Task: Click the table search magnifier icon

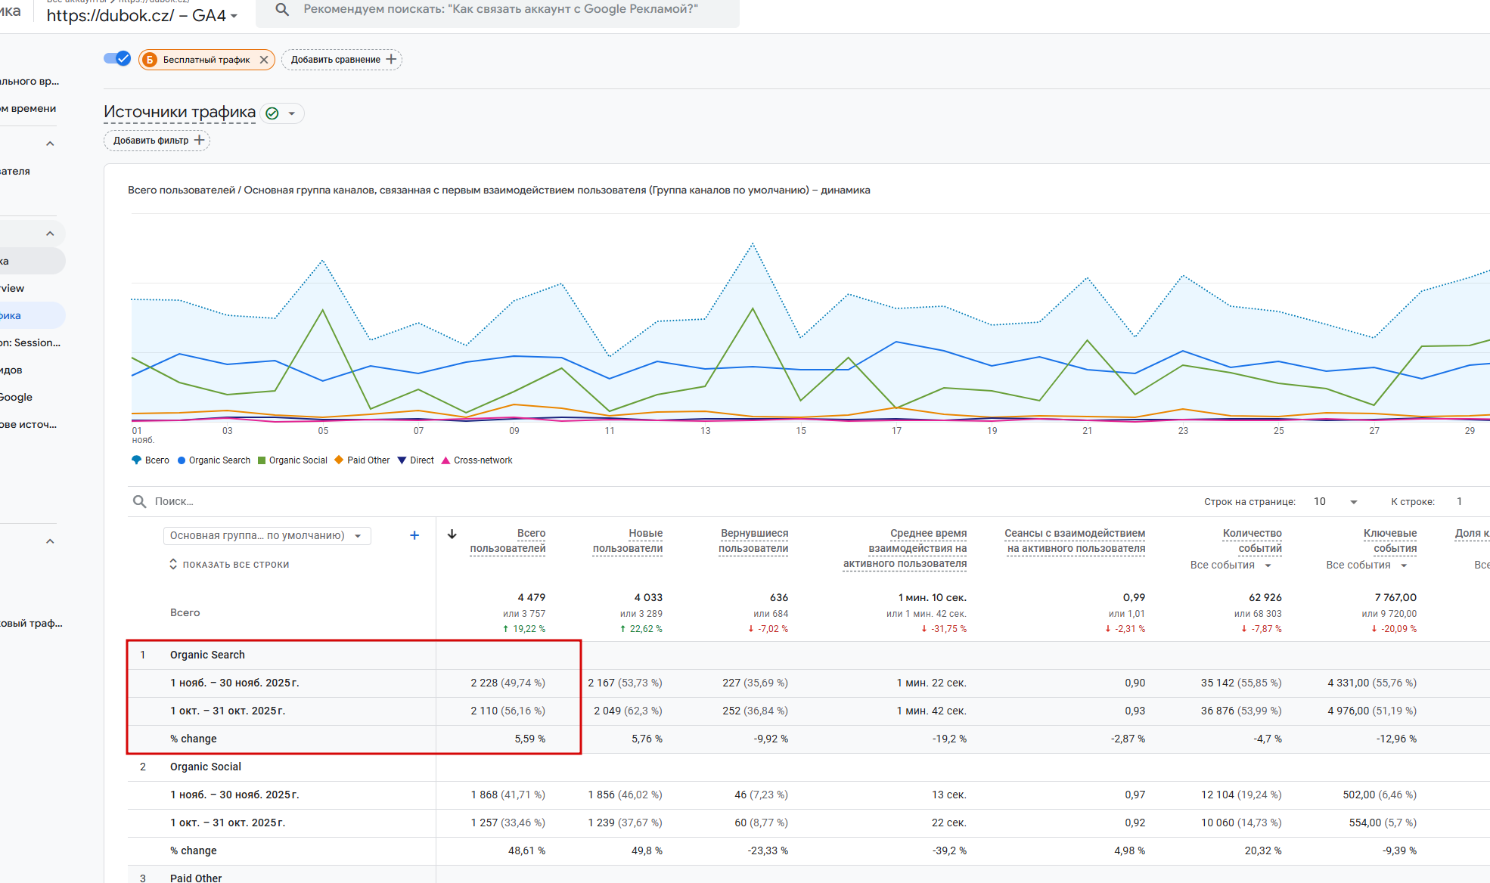Action: click(x=139, y=501)
